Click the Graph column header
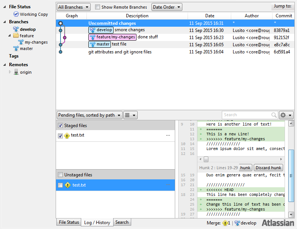Screen dimensions: 297x229 click(71, 16)
